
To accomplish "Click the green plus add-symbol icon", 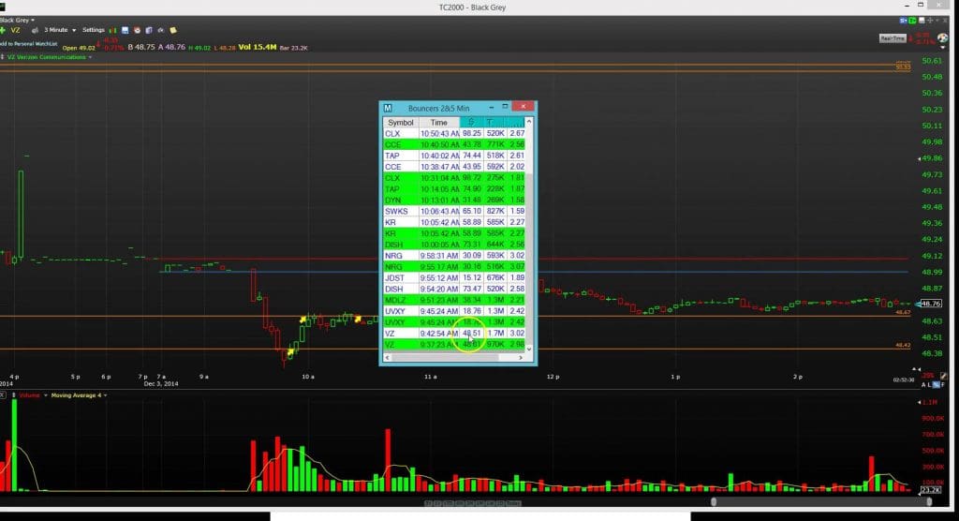I will pyautogui.click(x=3, y=30).
